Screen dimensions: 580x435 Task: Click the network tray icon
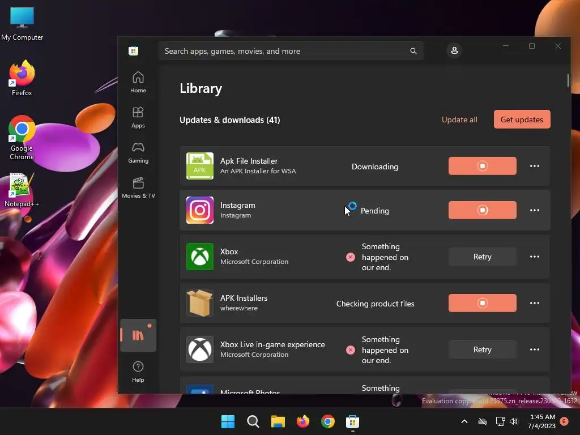tap(500, 421)
